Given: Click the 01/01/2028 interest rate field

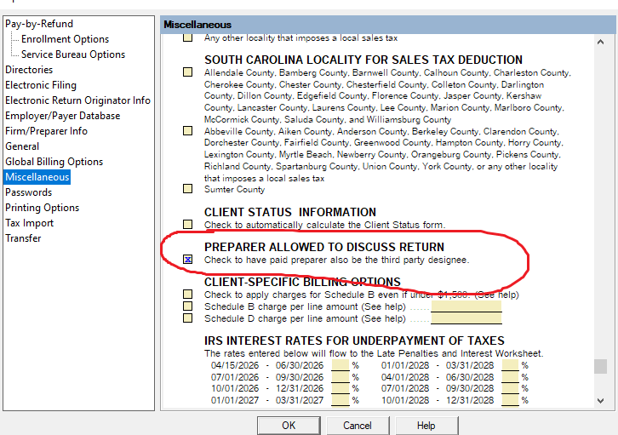Looking at the screenshot, I should pyautogui.click(x=510, y=365).
